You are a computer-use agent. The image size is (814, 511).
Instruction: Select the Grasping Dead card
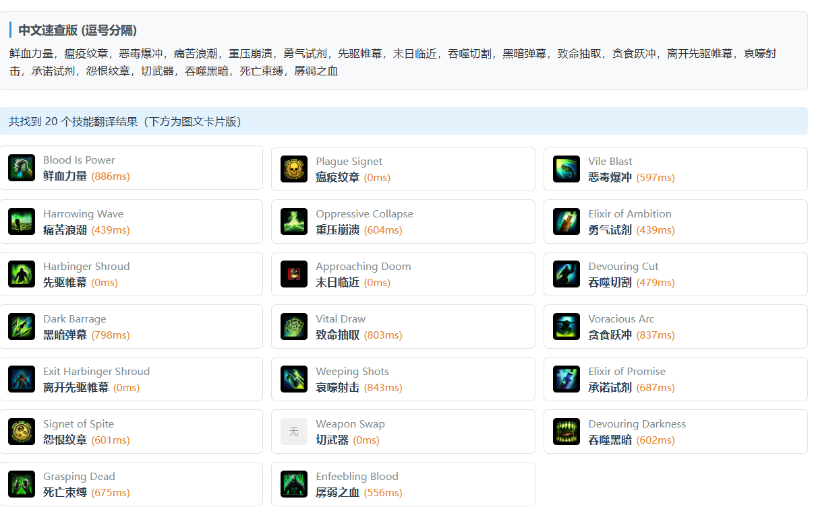click(x=131, y=484)
